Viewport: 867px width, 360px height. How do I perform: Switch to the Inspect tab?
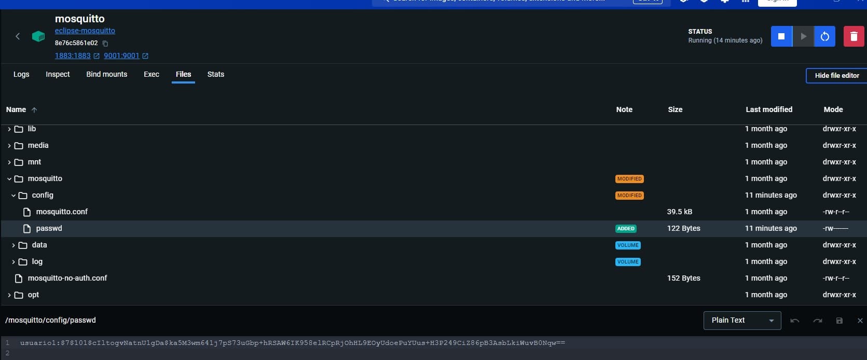[58, 74]
